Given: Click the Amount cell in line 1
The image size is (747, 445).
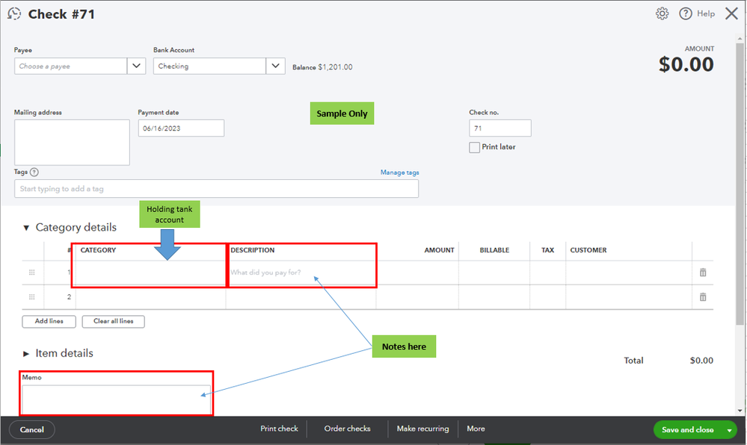Looking at the screenshot, I should (417, 273).
